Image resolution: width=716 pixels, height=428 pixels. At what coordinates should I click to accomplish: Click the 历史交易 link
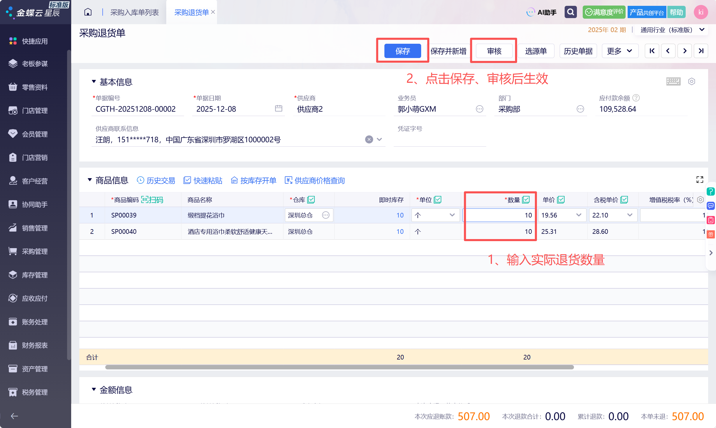pos(156,180)
